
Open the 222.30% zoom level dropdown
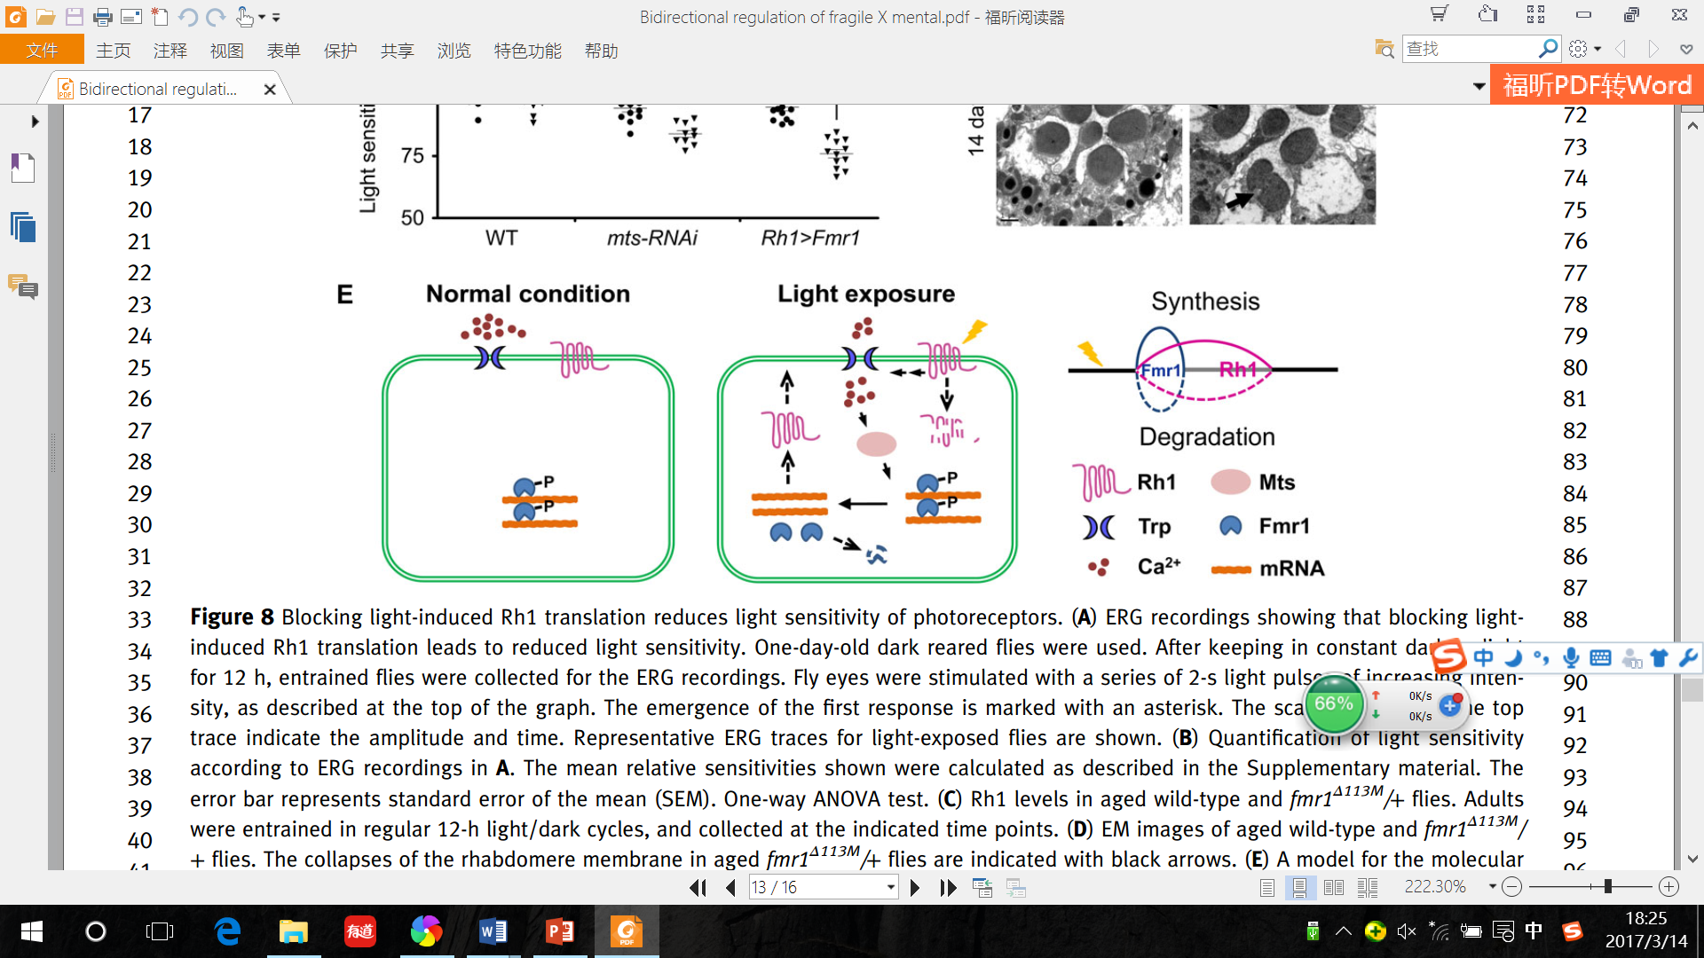1492,887
